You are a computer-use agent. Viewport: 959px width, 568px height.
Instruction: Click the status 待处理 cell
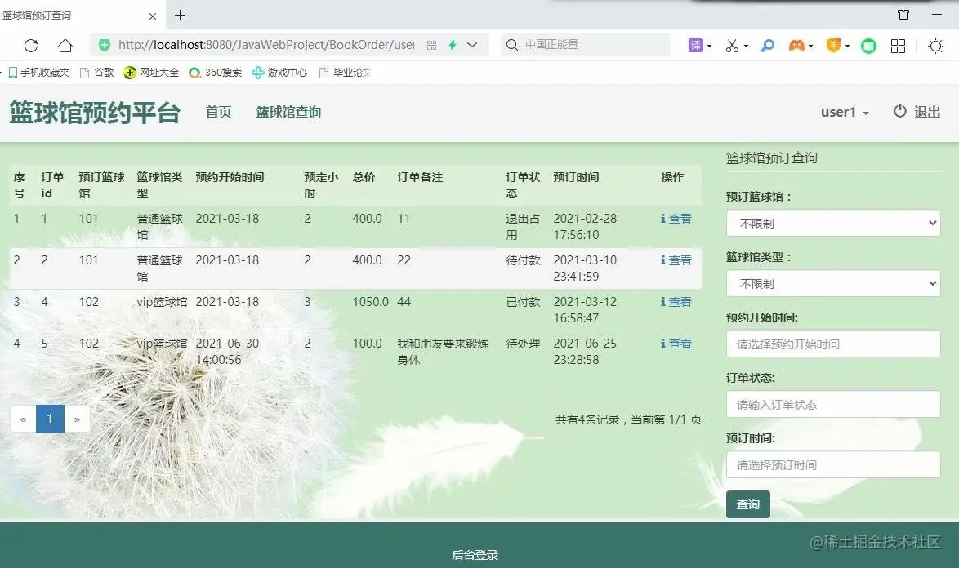pos(523,344)
